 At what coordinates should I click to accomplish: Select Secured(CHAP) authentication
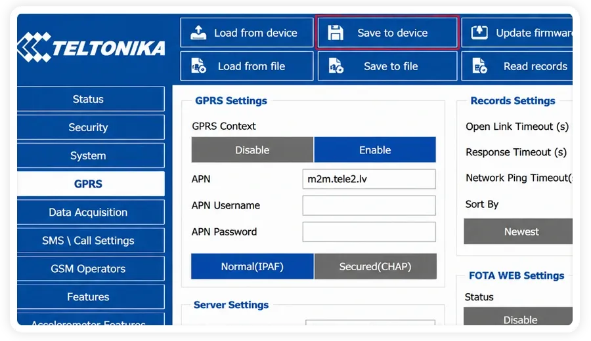pyautogui.click(x=375, y=266)
